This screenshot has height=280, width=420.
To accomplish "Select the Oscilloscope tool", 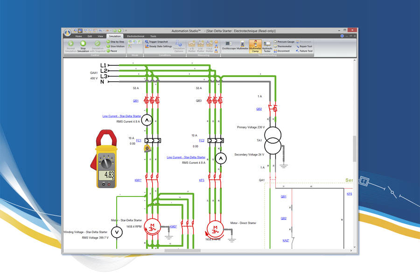I will pos(229,45).
